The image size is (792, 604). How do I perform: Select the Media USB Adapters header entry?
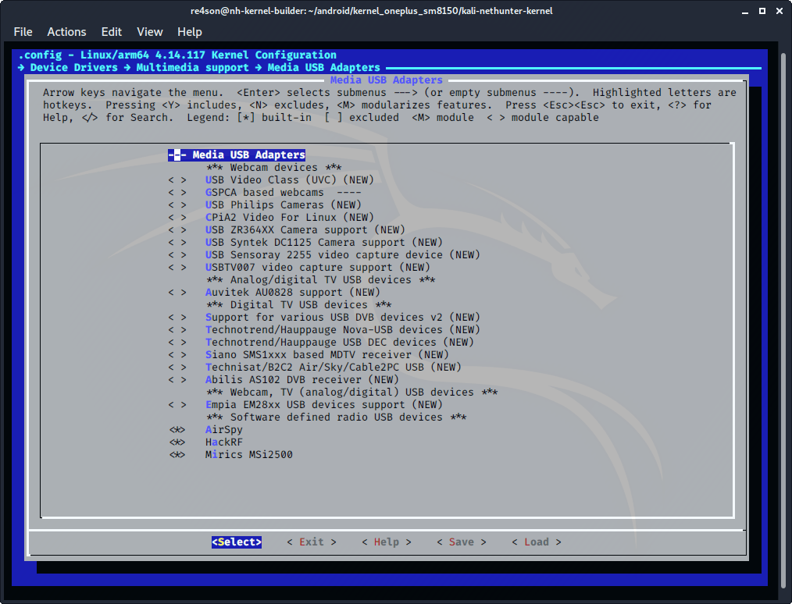(x=248, y=155)
